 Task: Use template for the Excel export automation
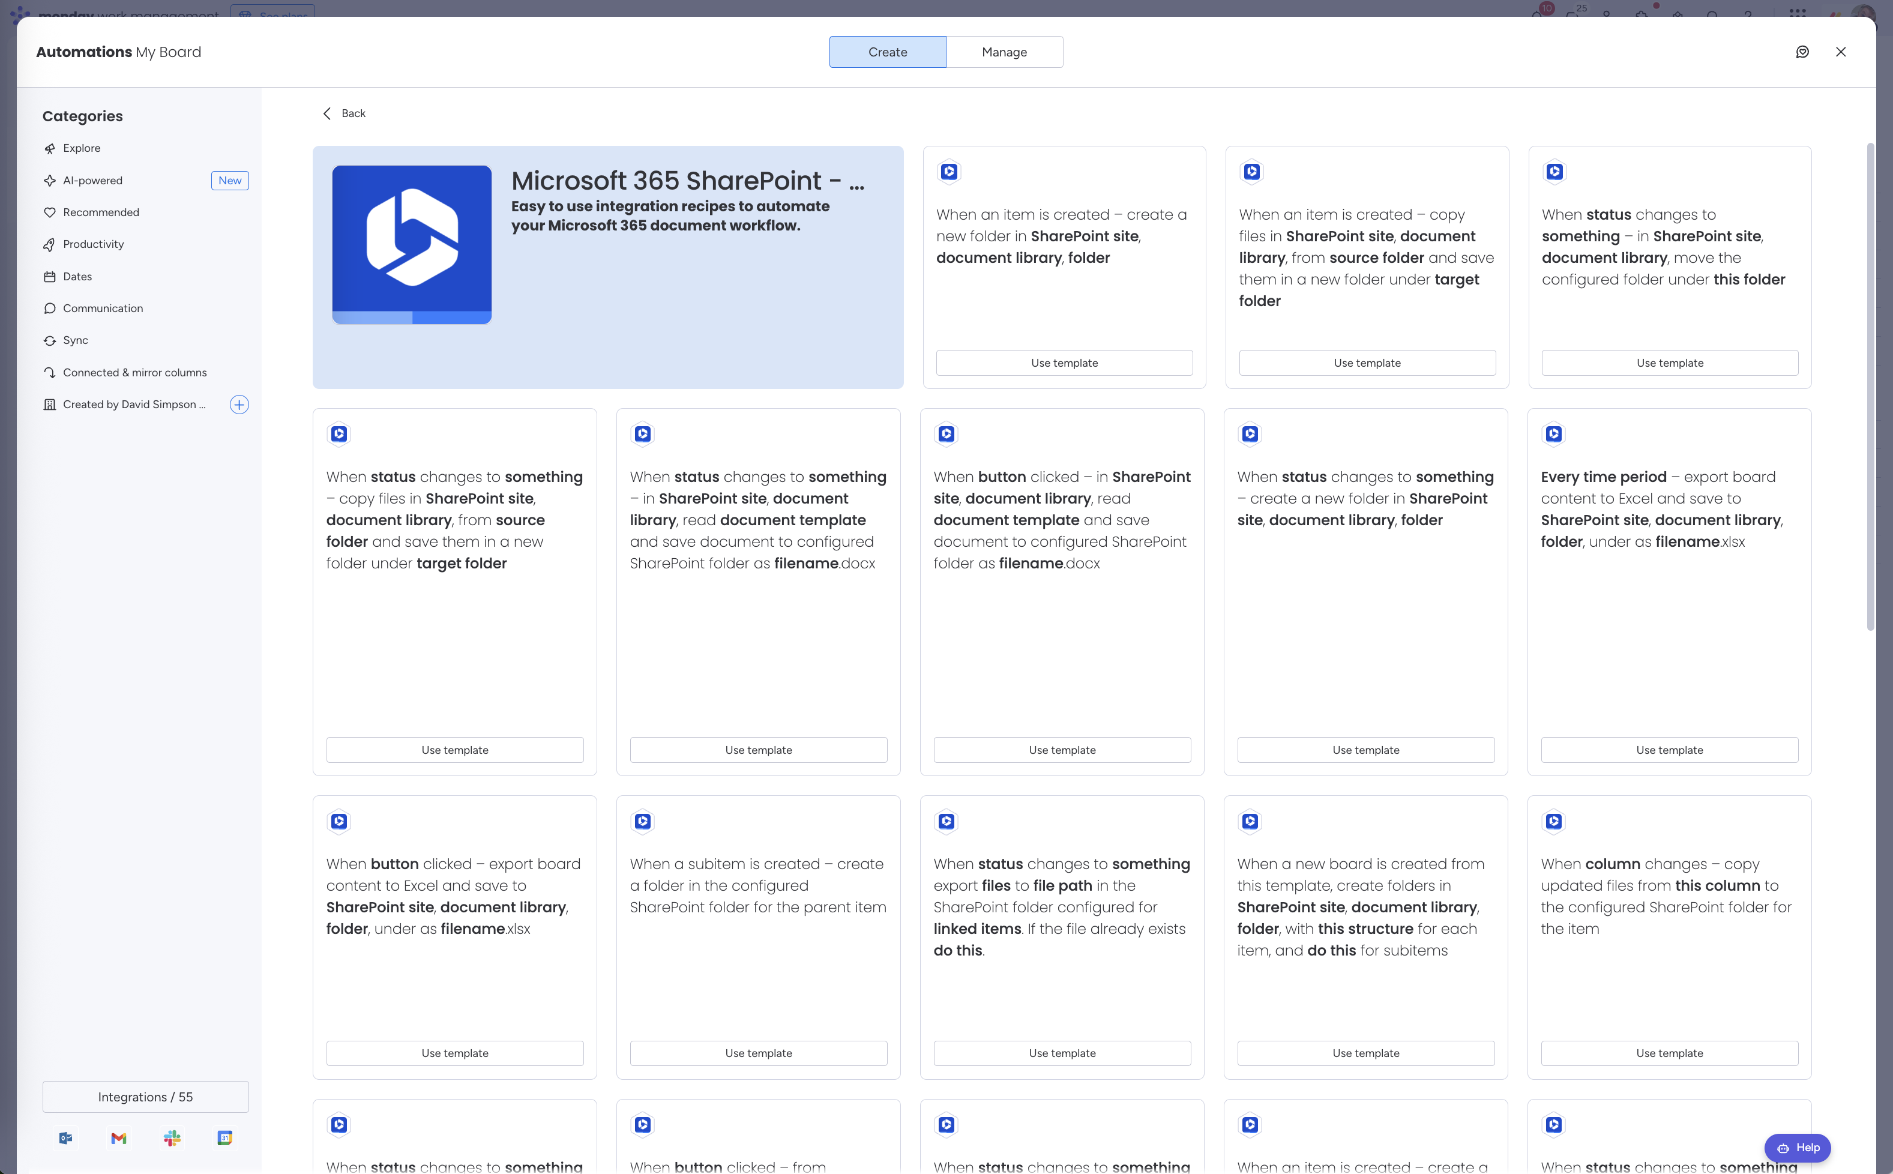[1669, 749]
